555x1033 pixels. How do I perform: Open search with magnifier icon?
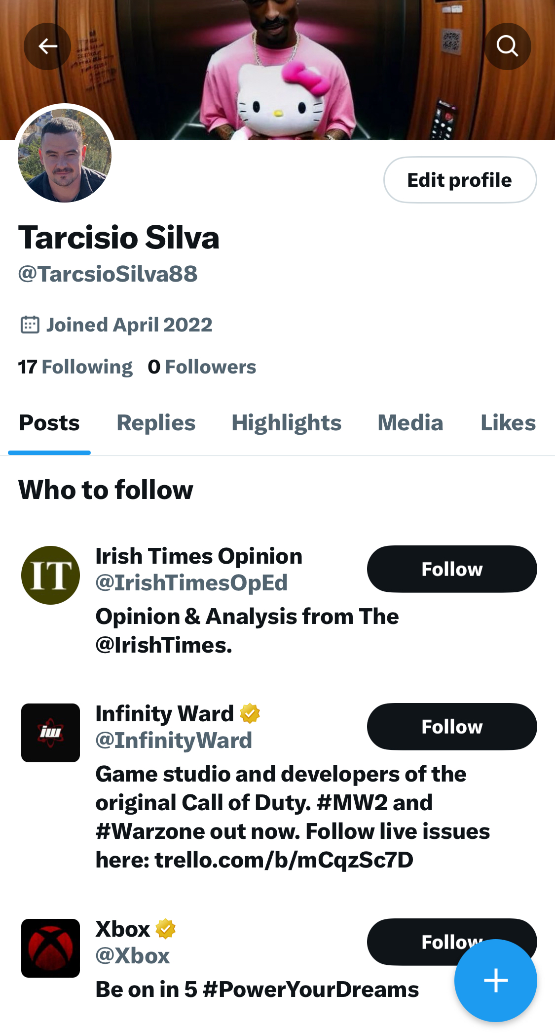[x=507, y=46]
